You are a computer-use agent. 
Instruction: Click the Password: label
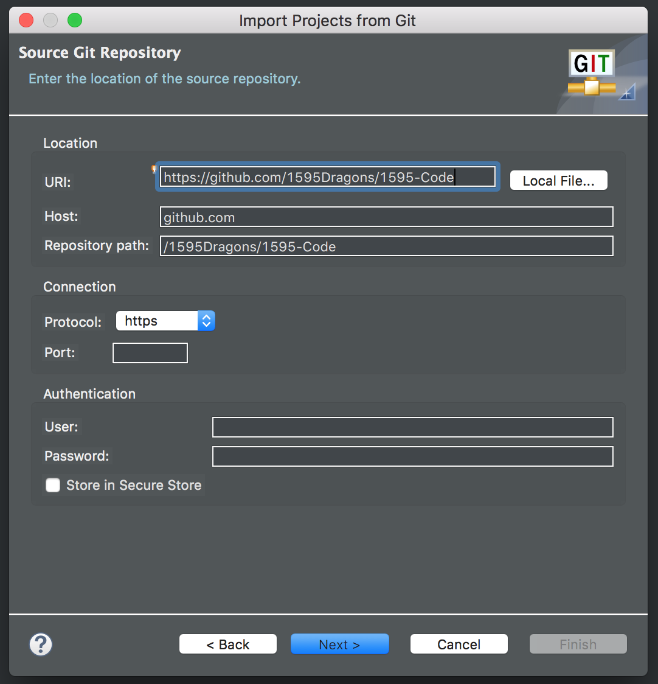pyautogui.click(x=77, y=456)
